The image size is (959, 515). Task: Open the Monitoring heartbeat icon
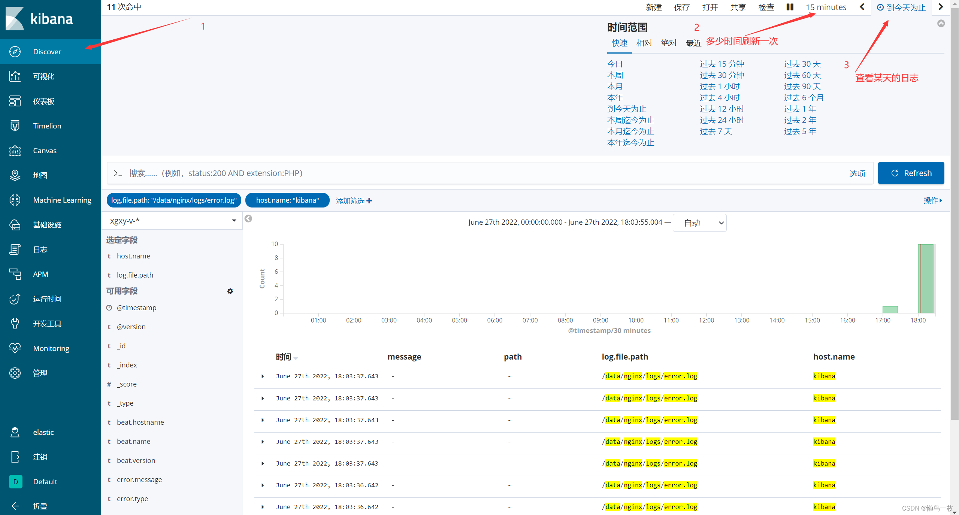pyautogui.click(x=15, y=348)
